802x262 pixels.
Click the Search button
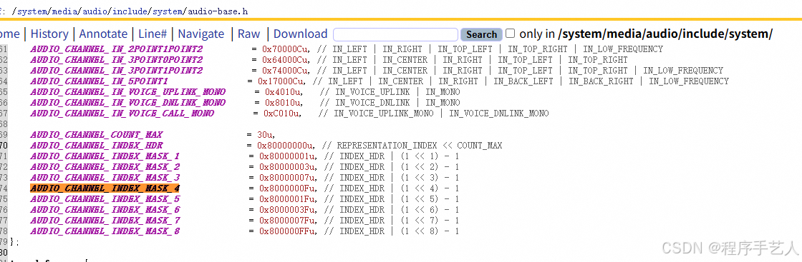(x=481, y=35)
